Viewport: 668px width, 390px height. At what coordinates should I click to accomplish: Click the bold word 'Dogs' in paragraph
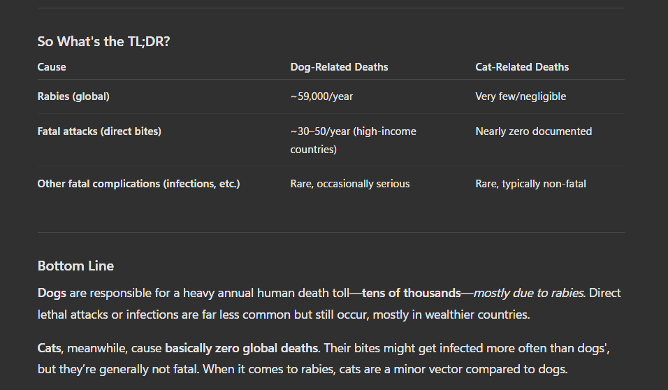click(52, 293)
